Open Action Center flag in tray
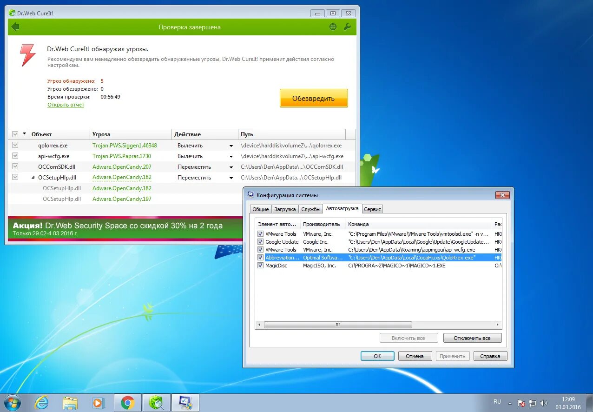 [521, 403]
